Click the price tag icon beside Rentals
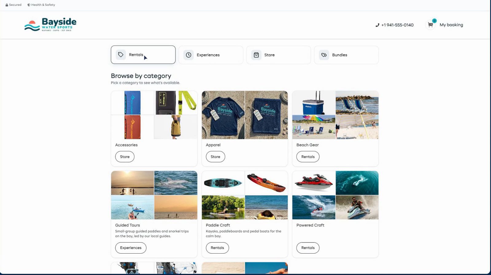The width and height of the screenshot is (491, 275). click(x=121, y=55)
